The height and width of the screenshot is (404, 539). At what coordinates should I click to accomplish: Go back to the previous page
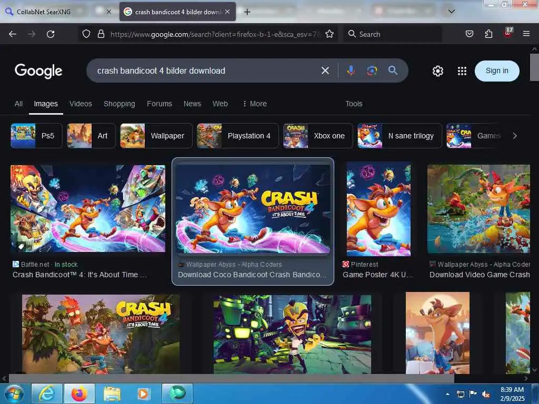tap(13, 34)
